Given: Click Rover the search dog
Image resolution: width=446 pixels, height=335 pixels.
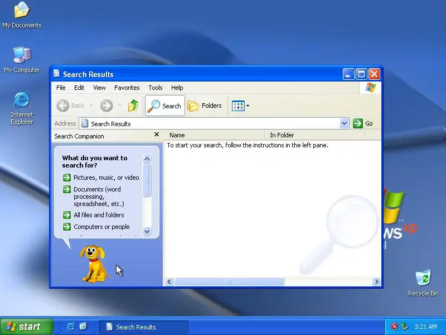Looking at the screenshot, I should pyautogui.click(x=94, y=264).
